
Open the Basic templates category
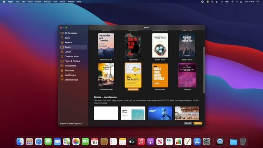[x=73, y=38]
